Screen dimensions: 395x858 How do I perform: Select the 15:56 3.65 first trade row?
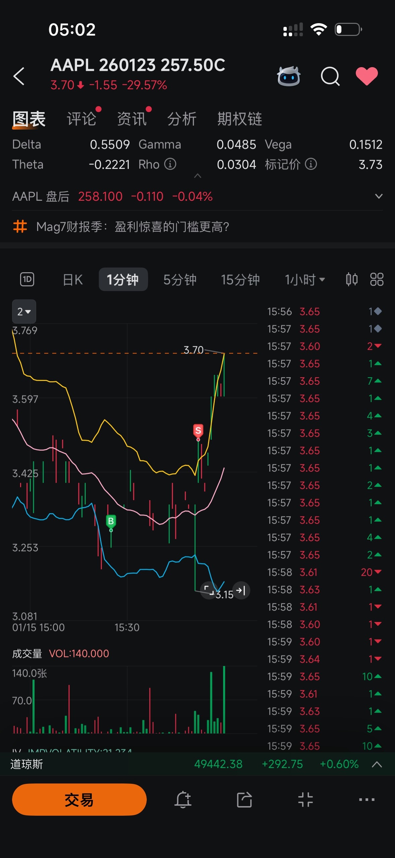pyautogui.click(x=324, y=312)
